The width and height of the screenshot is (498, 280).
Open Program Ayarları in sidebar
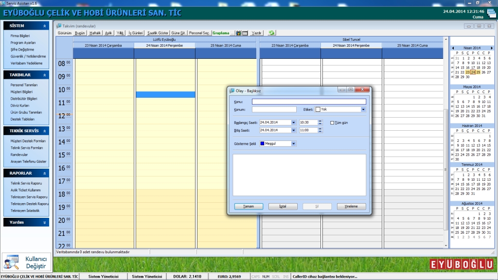click(23, 43)
